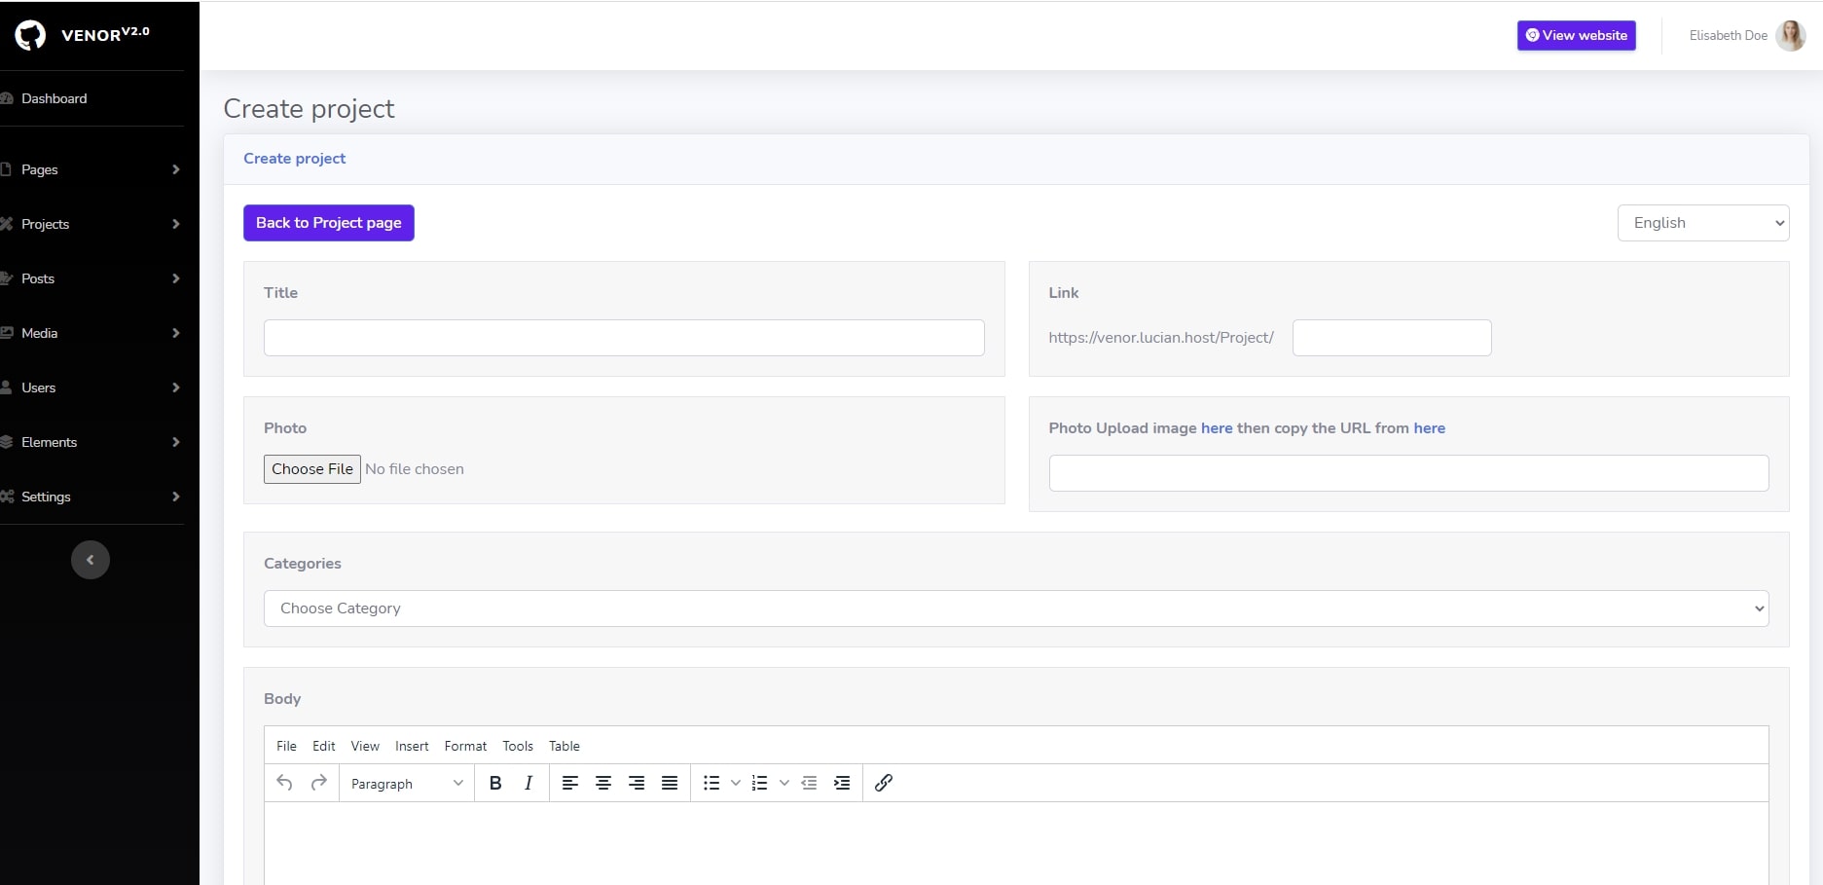
Task: Justify text using the toolbar icon
Action: 670,783
